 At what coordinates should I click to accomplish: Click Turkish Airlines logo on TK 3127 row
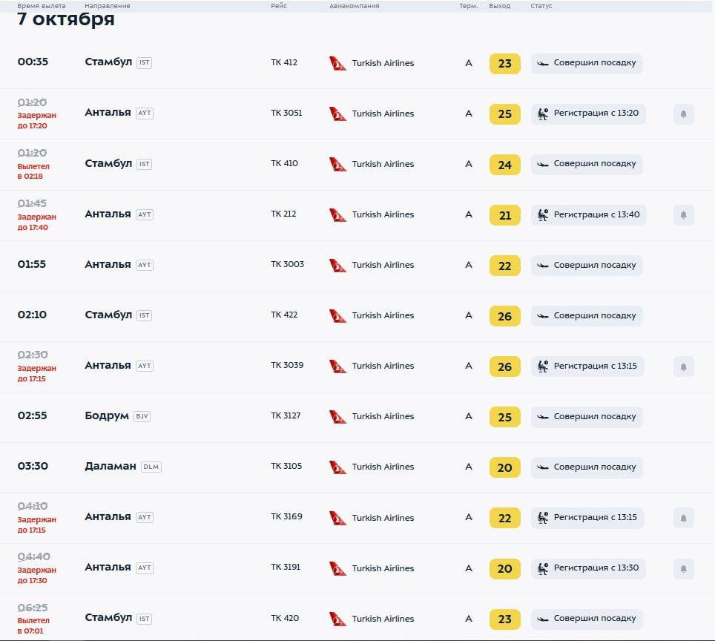(337, 416)
